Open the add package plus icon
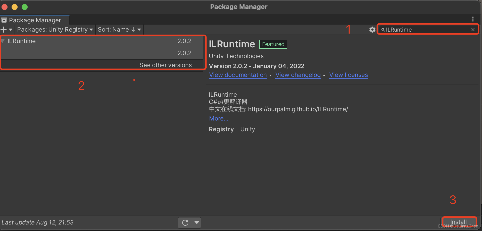 click(4, 29)
